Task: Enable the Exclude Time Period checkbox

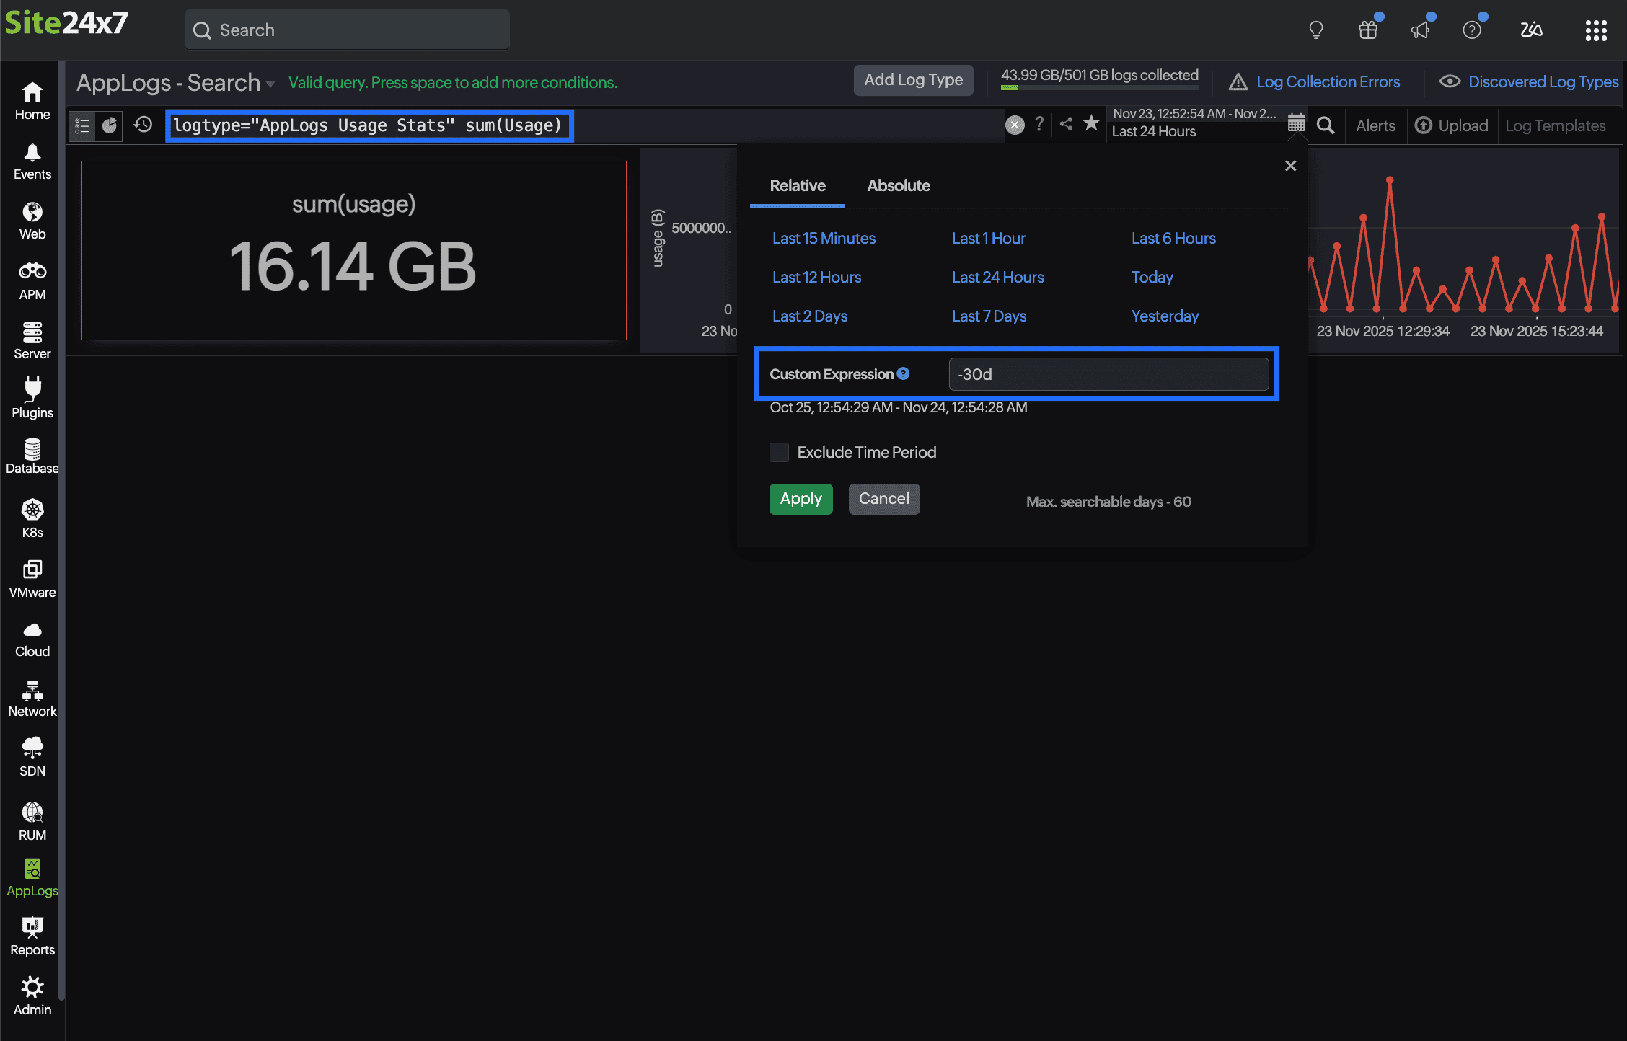Action: [x=779, y=452]
